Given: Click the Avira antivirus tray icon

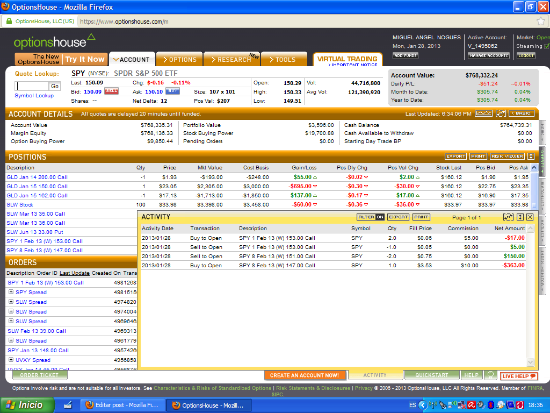Looking at the screenshot, I should [x=472, y=405].
